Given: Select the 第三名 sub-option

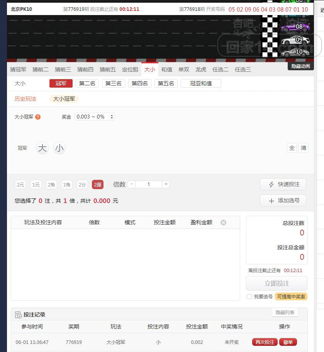Looking at the screenshot, I should coord(114,83).
